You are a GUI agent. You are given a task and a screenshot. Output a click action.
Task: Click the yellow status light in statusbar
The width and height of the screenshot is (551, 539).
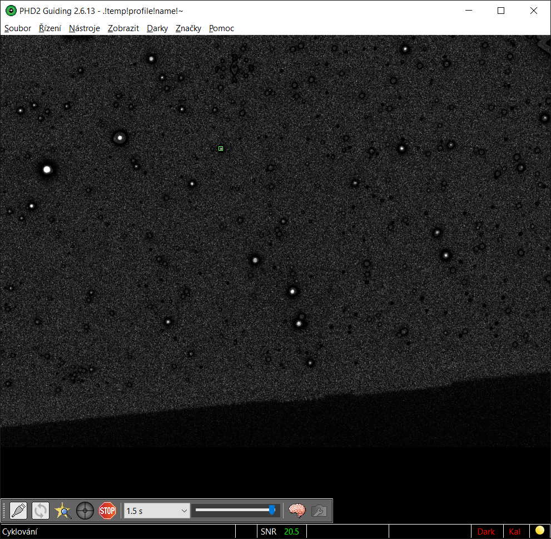click(x=539, y=530)
